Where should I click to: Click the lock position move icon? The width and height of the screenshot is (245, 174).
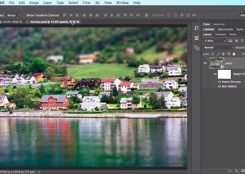[x=223, y=54]
